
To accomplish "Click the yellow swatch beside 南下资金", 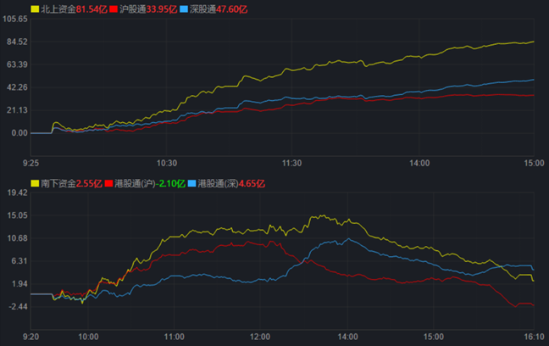I will pyautogui.click(x=35, y=182).
